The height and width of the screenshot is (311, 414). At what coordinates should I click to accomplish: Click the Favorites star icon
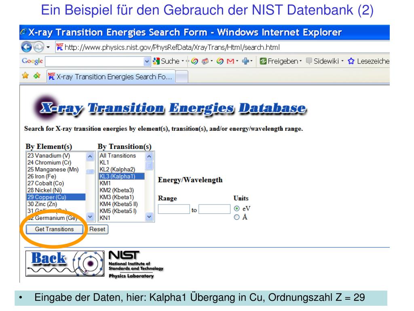point(25,76)
